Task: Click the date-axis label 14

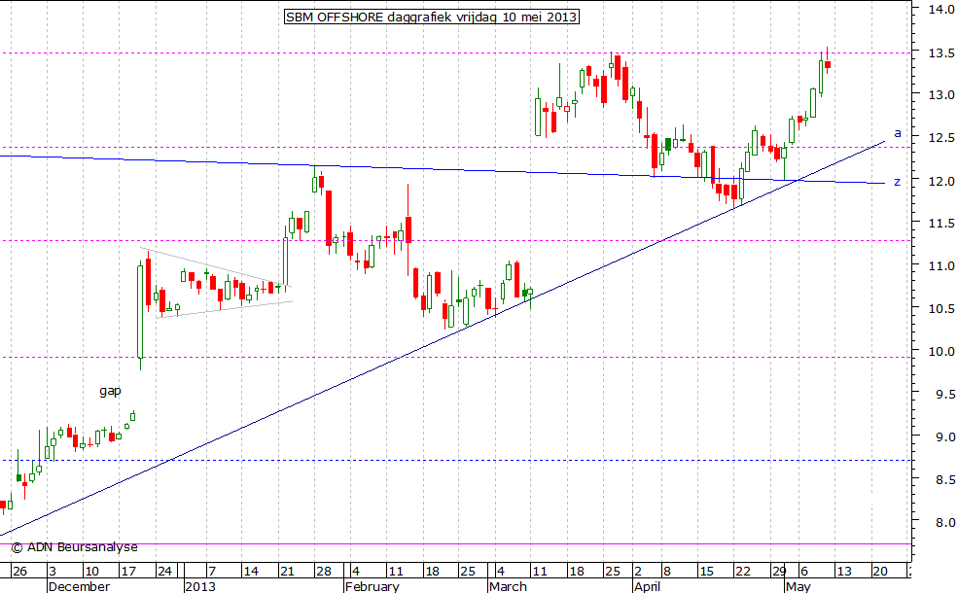Action: click(x=251, y=572)
